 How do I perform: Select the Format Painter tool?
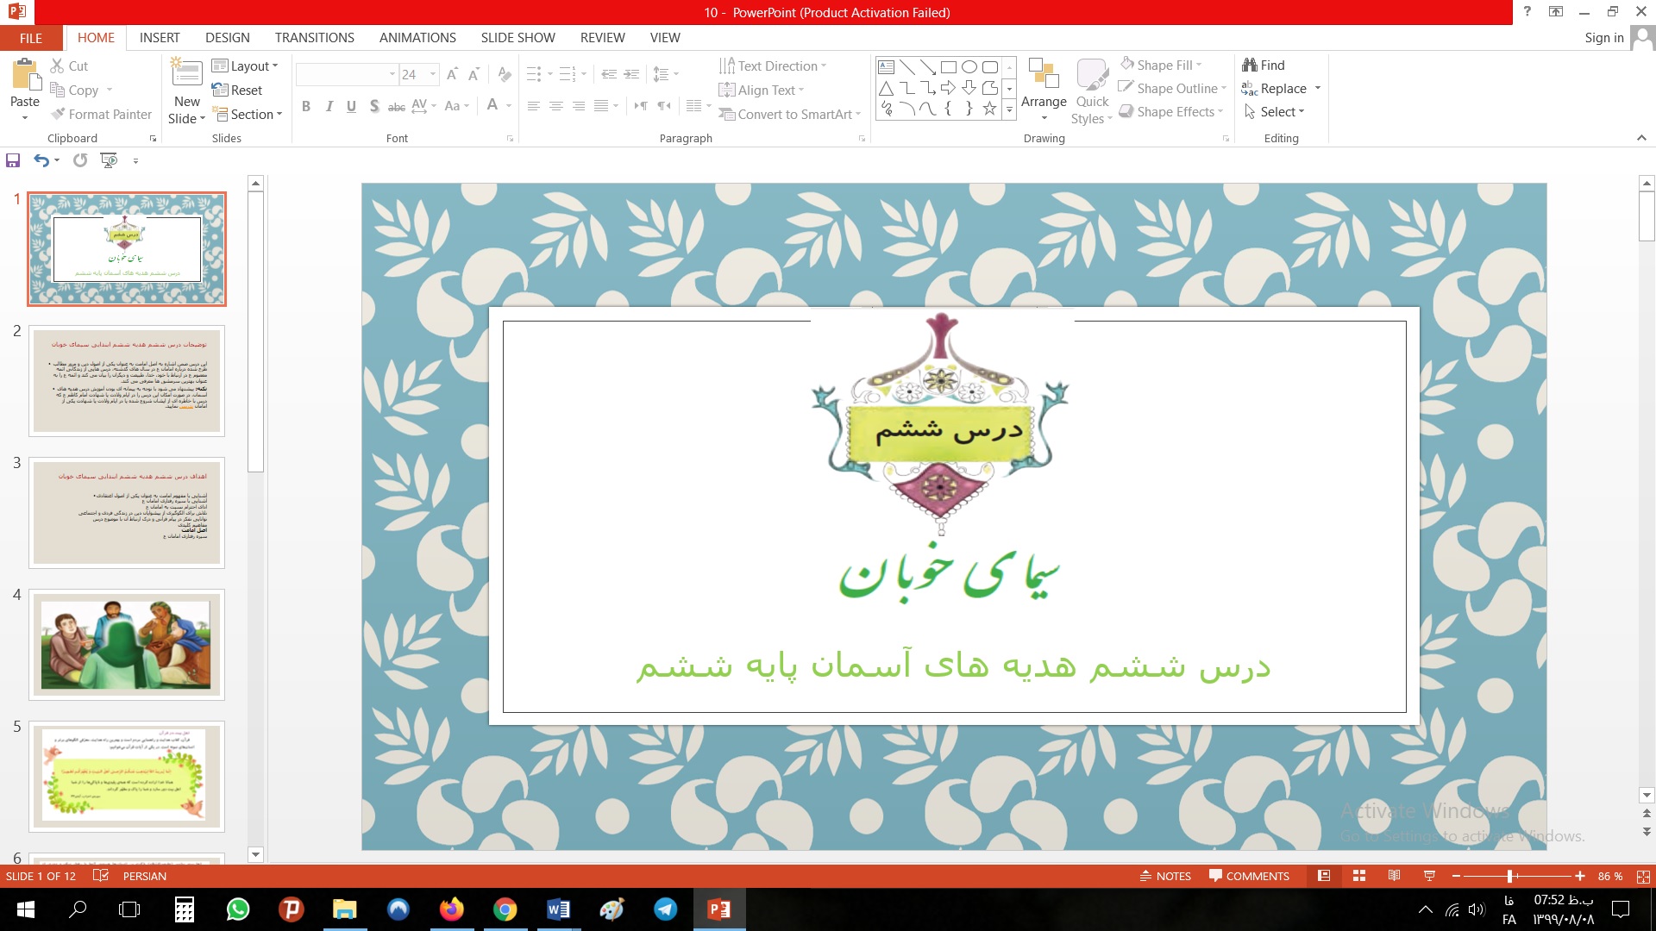coord(101,114)
